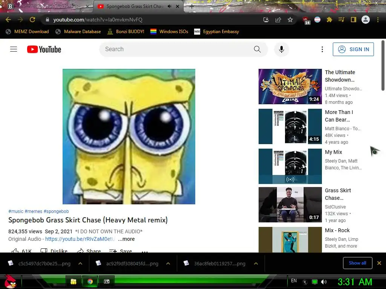The height and width of the screenshot is (289, 386).
Task: Click the forward navigation arrow
Action: [20, 20]
